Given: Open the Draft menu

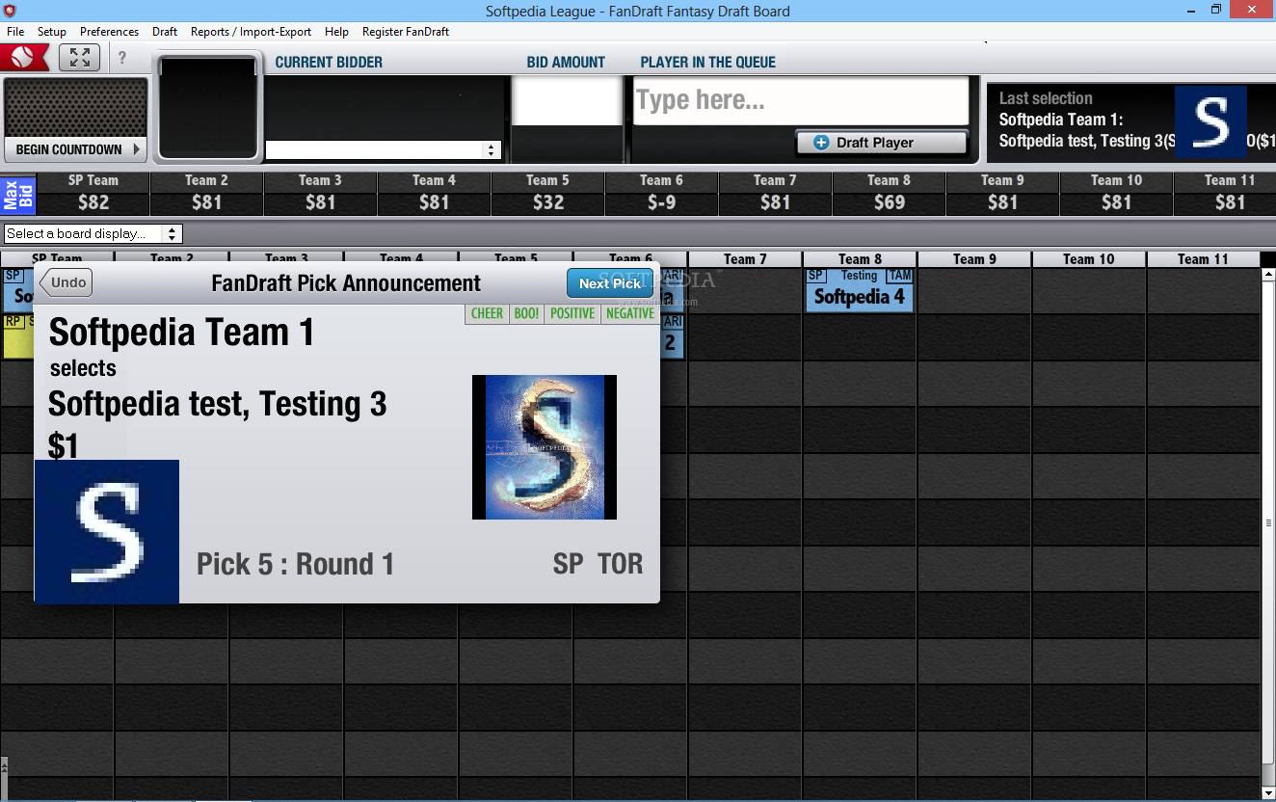Looking at the screenshot, I should coord(165,32).
